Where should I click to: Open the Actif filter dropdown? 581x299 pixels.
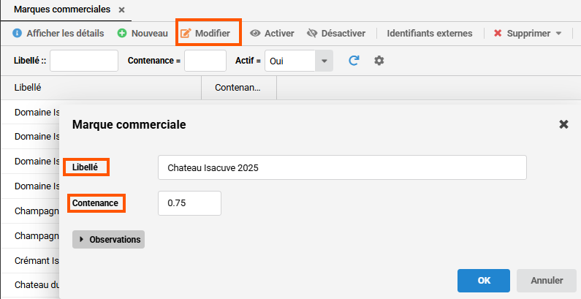click(x=324, y=61)
